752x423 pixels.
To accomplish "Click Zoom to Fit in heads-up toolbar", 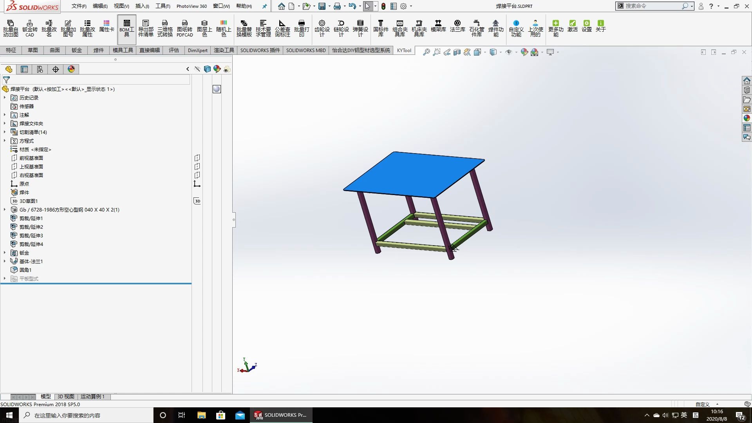I will (426, 52).
